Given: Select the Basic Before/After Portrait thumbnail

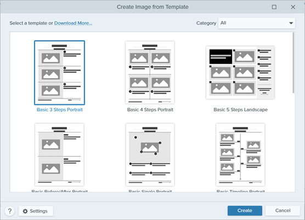Looking at the screenshot, I should [59, 155].
